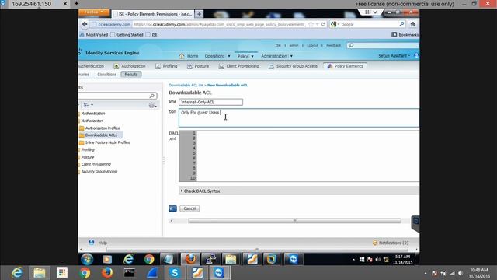
Task: Click the volume icon in local system tray
Action: [x=461, y=273]
